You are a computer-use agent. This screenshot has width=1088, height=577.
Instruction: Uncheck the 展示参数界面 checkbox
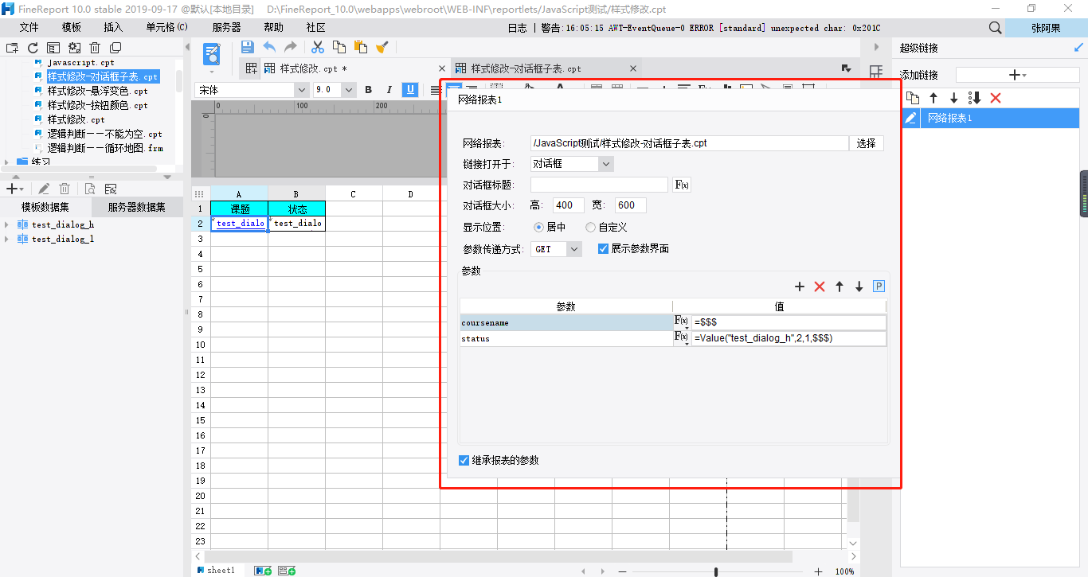pyautogui.click(x=603, y=249)
